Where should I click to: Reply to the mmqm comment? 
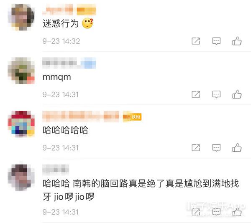pos(216,95)
